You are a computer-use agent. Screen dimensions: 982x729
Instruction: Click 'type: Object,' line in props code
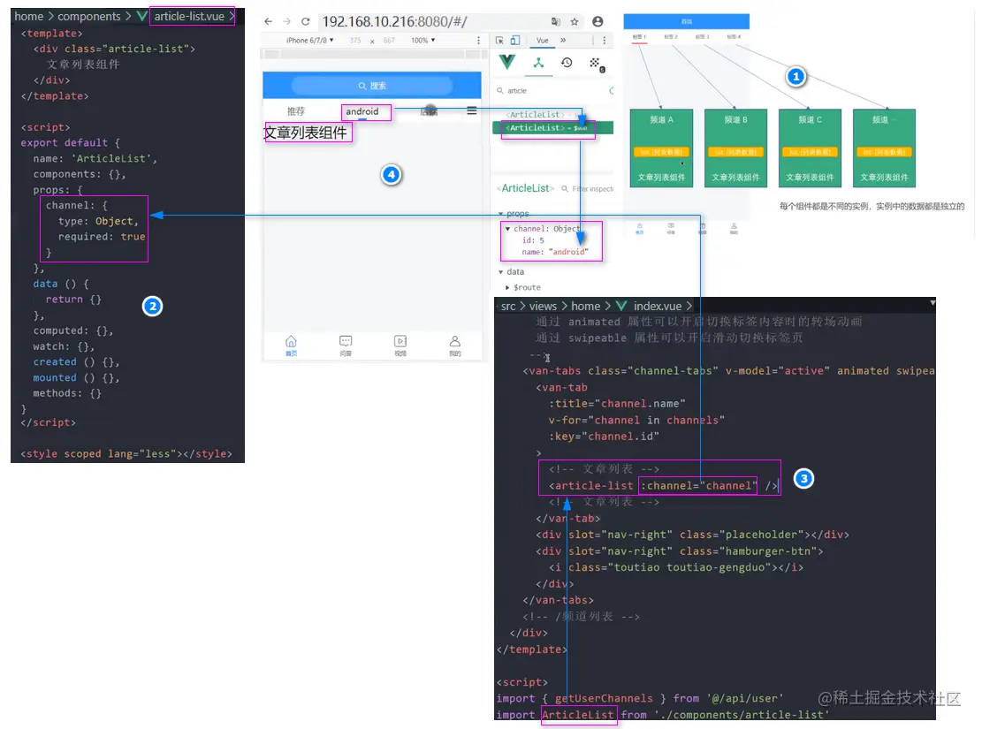click(98, 221)
